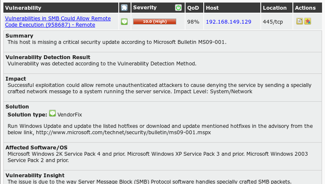Click the VendorFix icon beside Solution type
The width and height of the screenshot is (325, 184).
[x=52, y=114]
